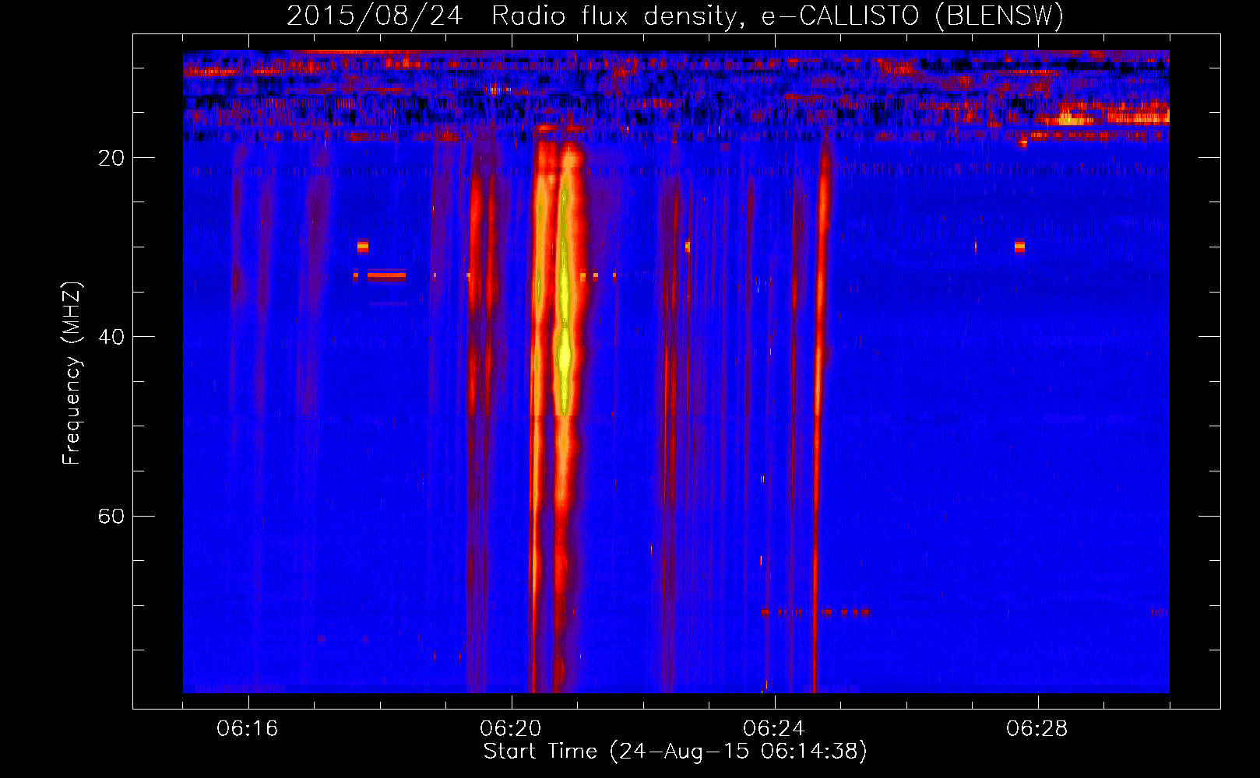
Task: Click the narrow burst streak just after 06:24
Action: [x=819, y=412]
